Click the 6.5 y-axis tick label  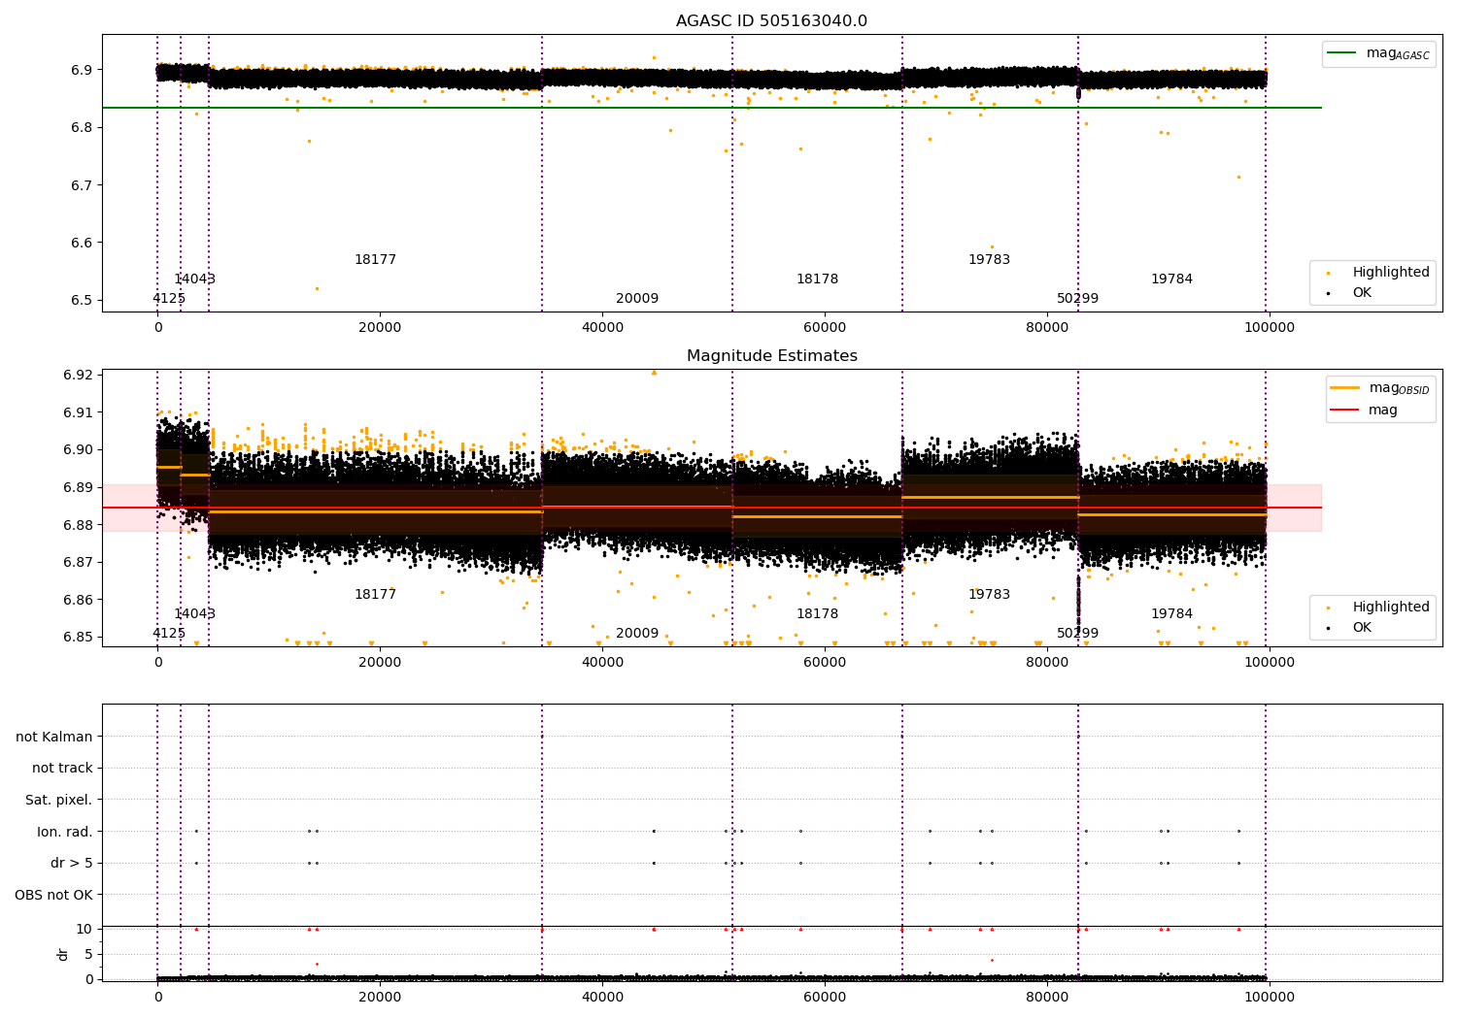coord(83,301)
